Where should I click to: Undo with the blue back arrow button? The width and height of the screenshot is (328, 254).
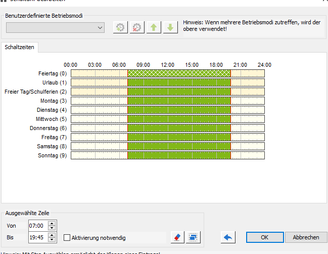pyautogui.click(x=228, y=237)
